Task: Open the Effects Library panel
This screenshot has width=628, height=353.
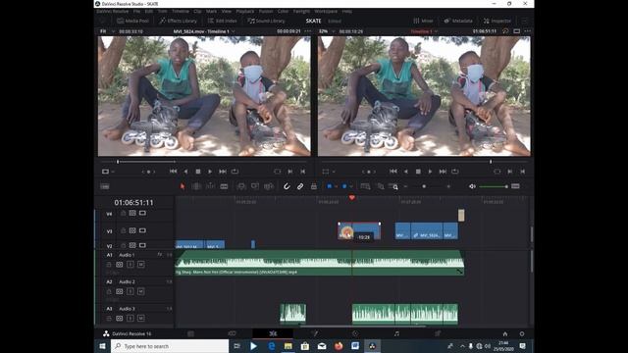Action: pyautogui.click(x=179, y=21)
